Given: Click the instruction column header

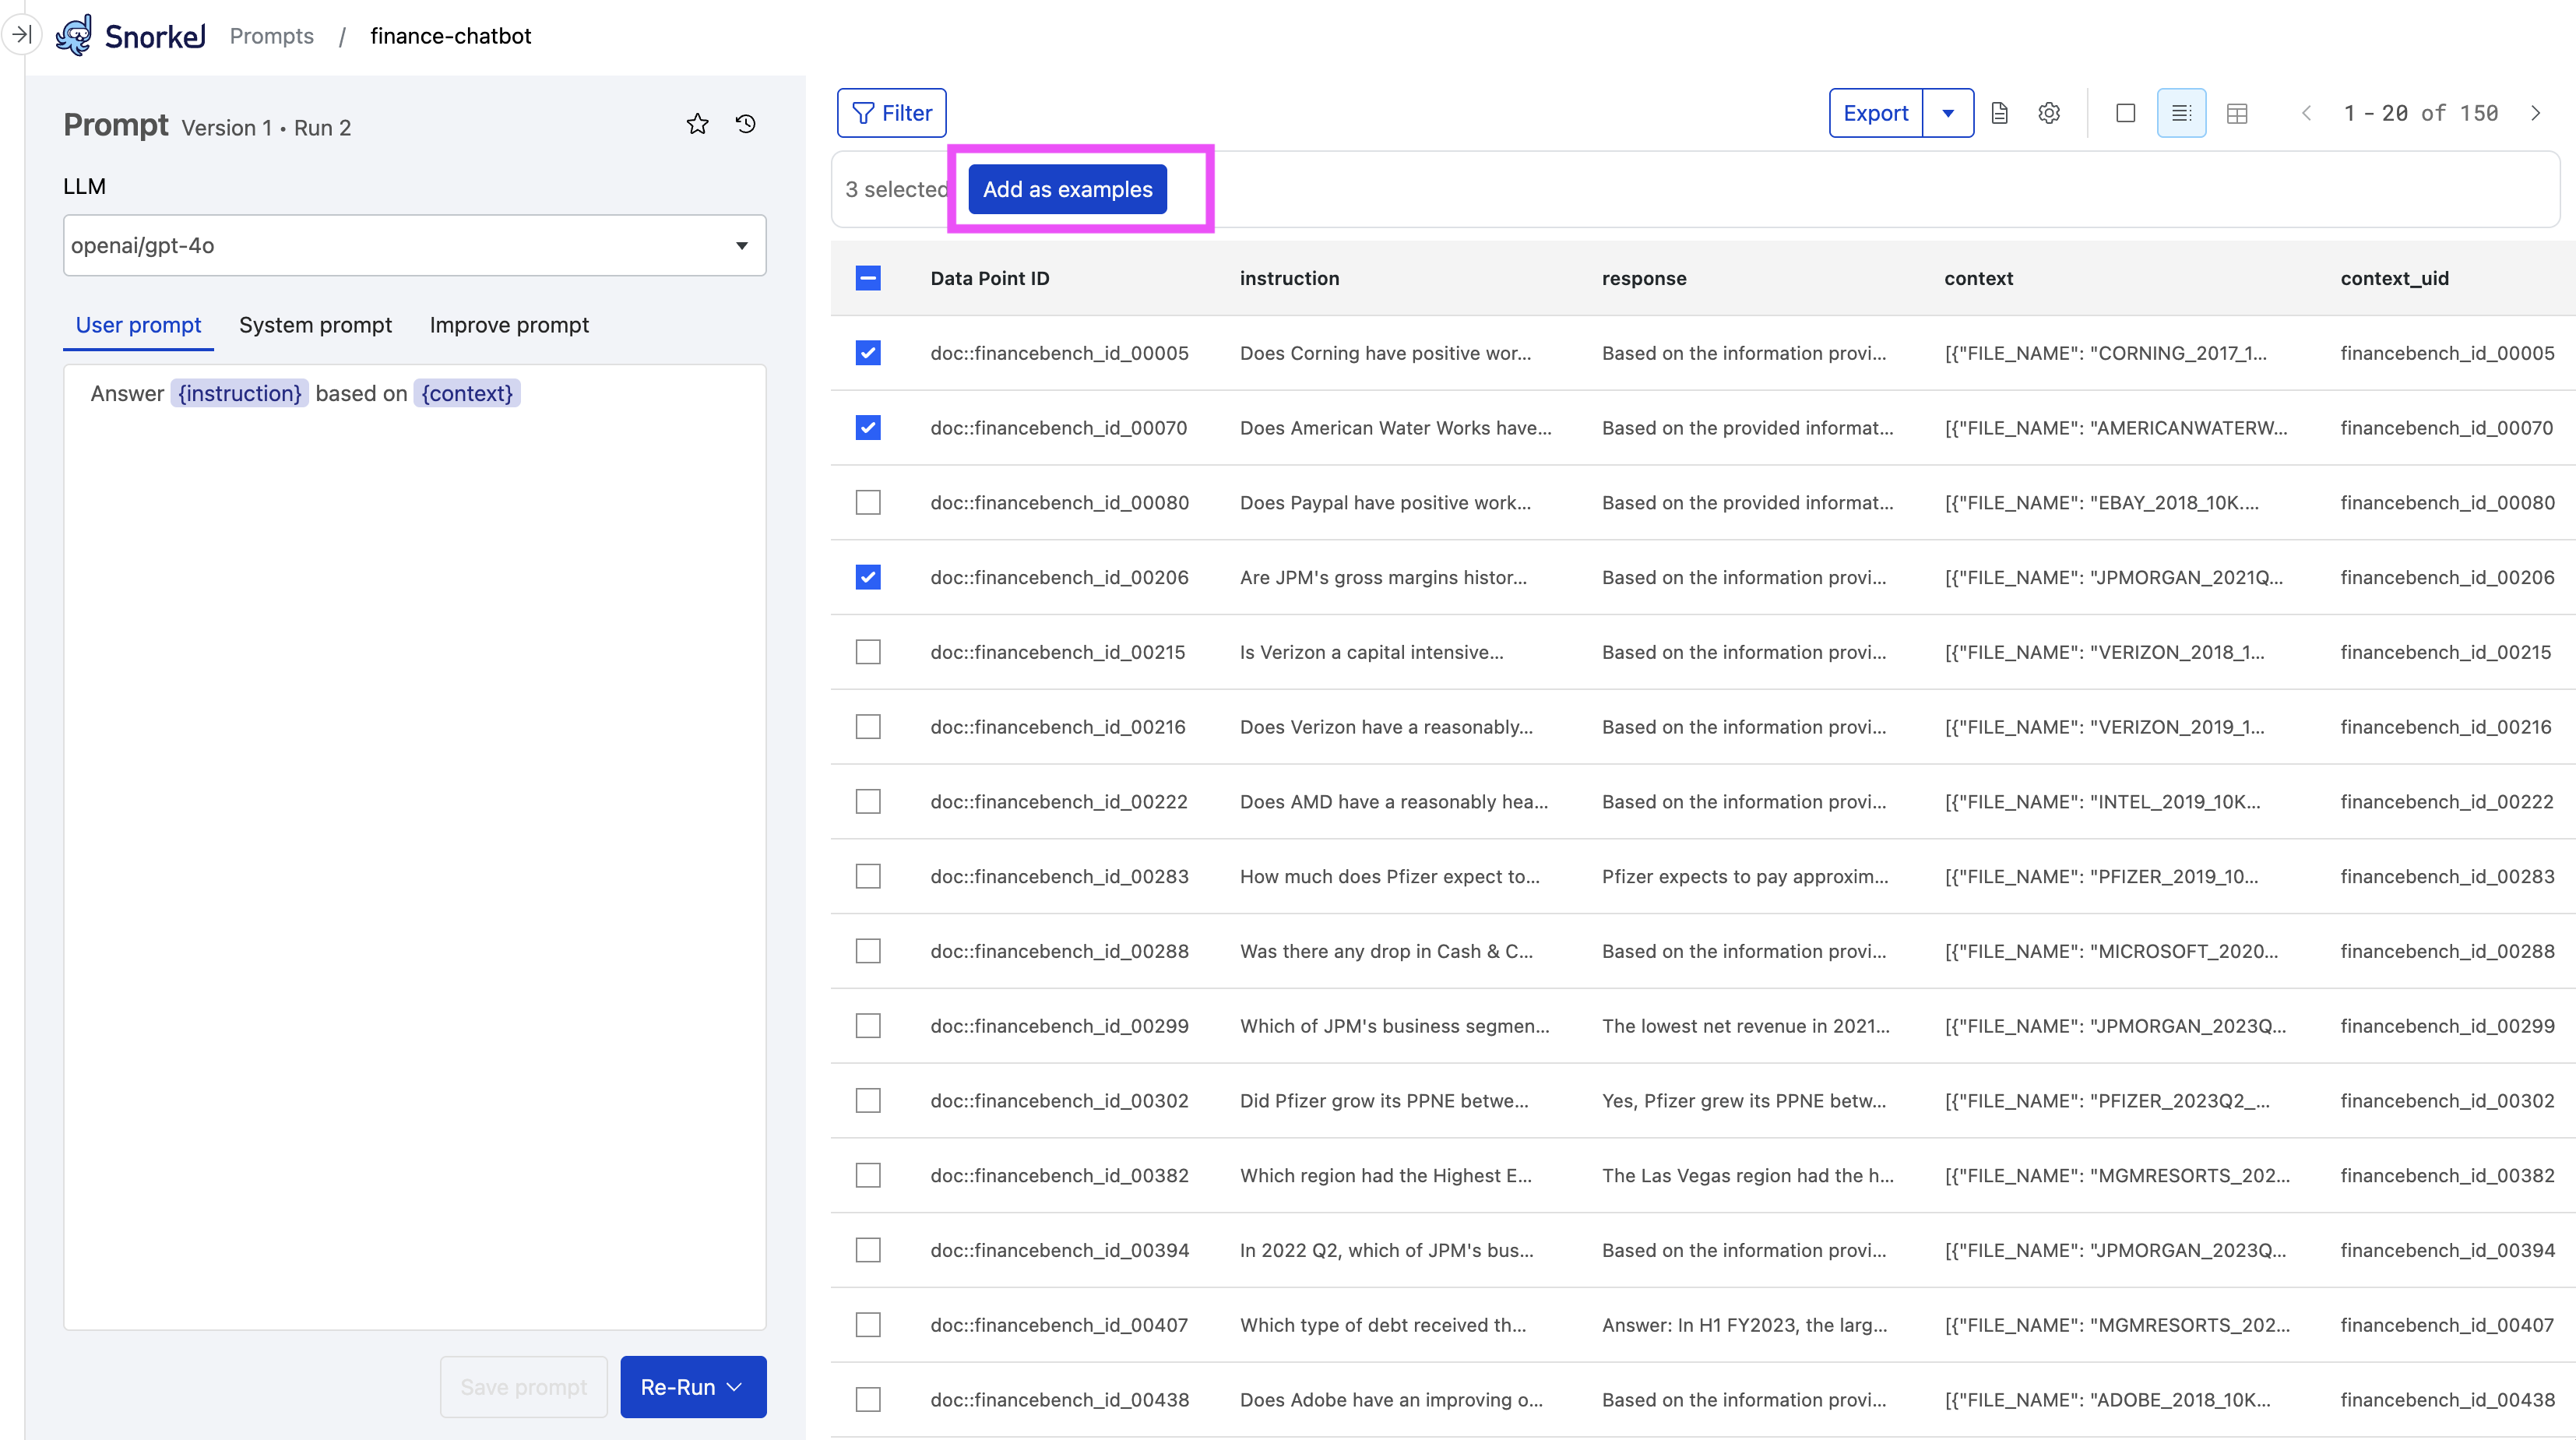Looking at the screenshot, I should (1289, 278).
